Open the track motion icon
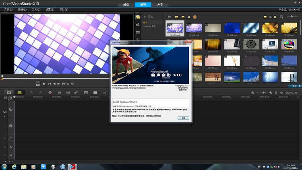Viewport: 302px width, 170px height. coord(77,93)
